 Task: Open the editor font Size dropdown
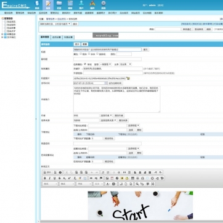(99, 184)
